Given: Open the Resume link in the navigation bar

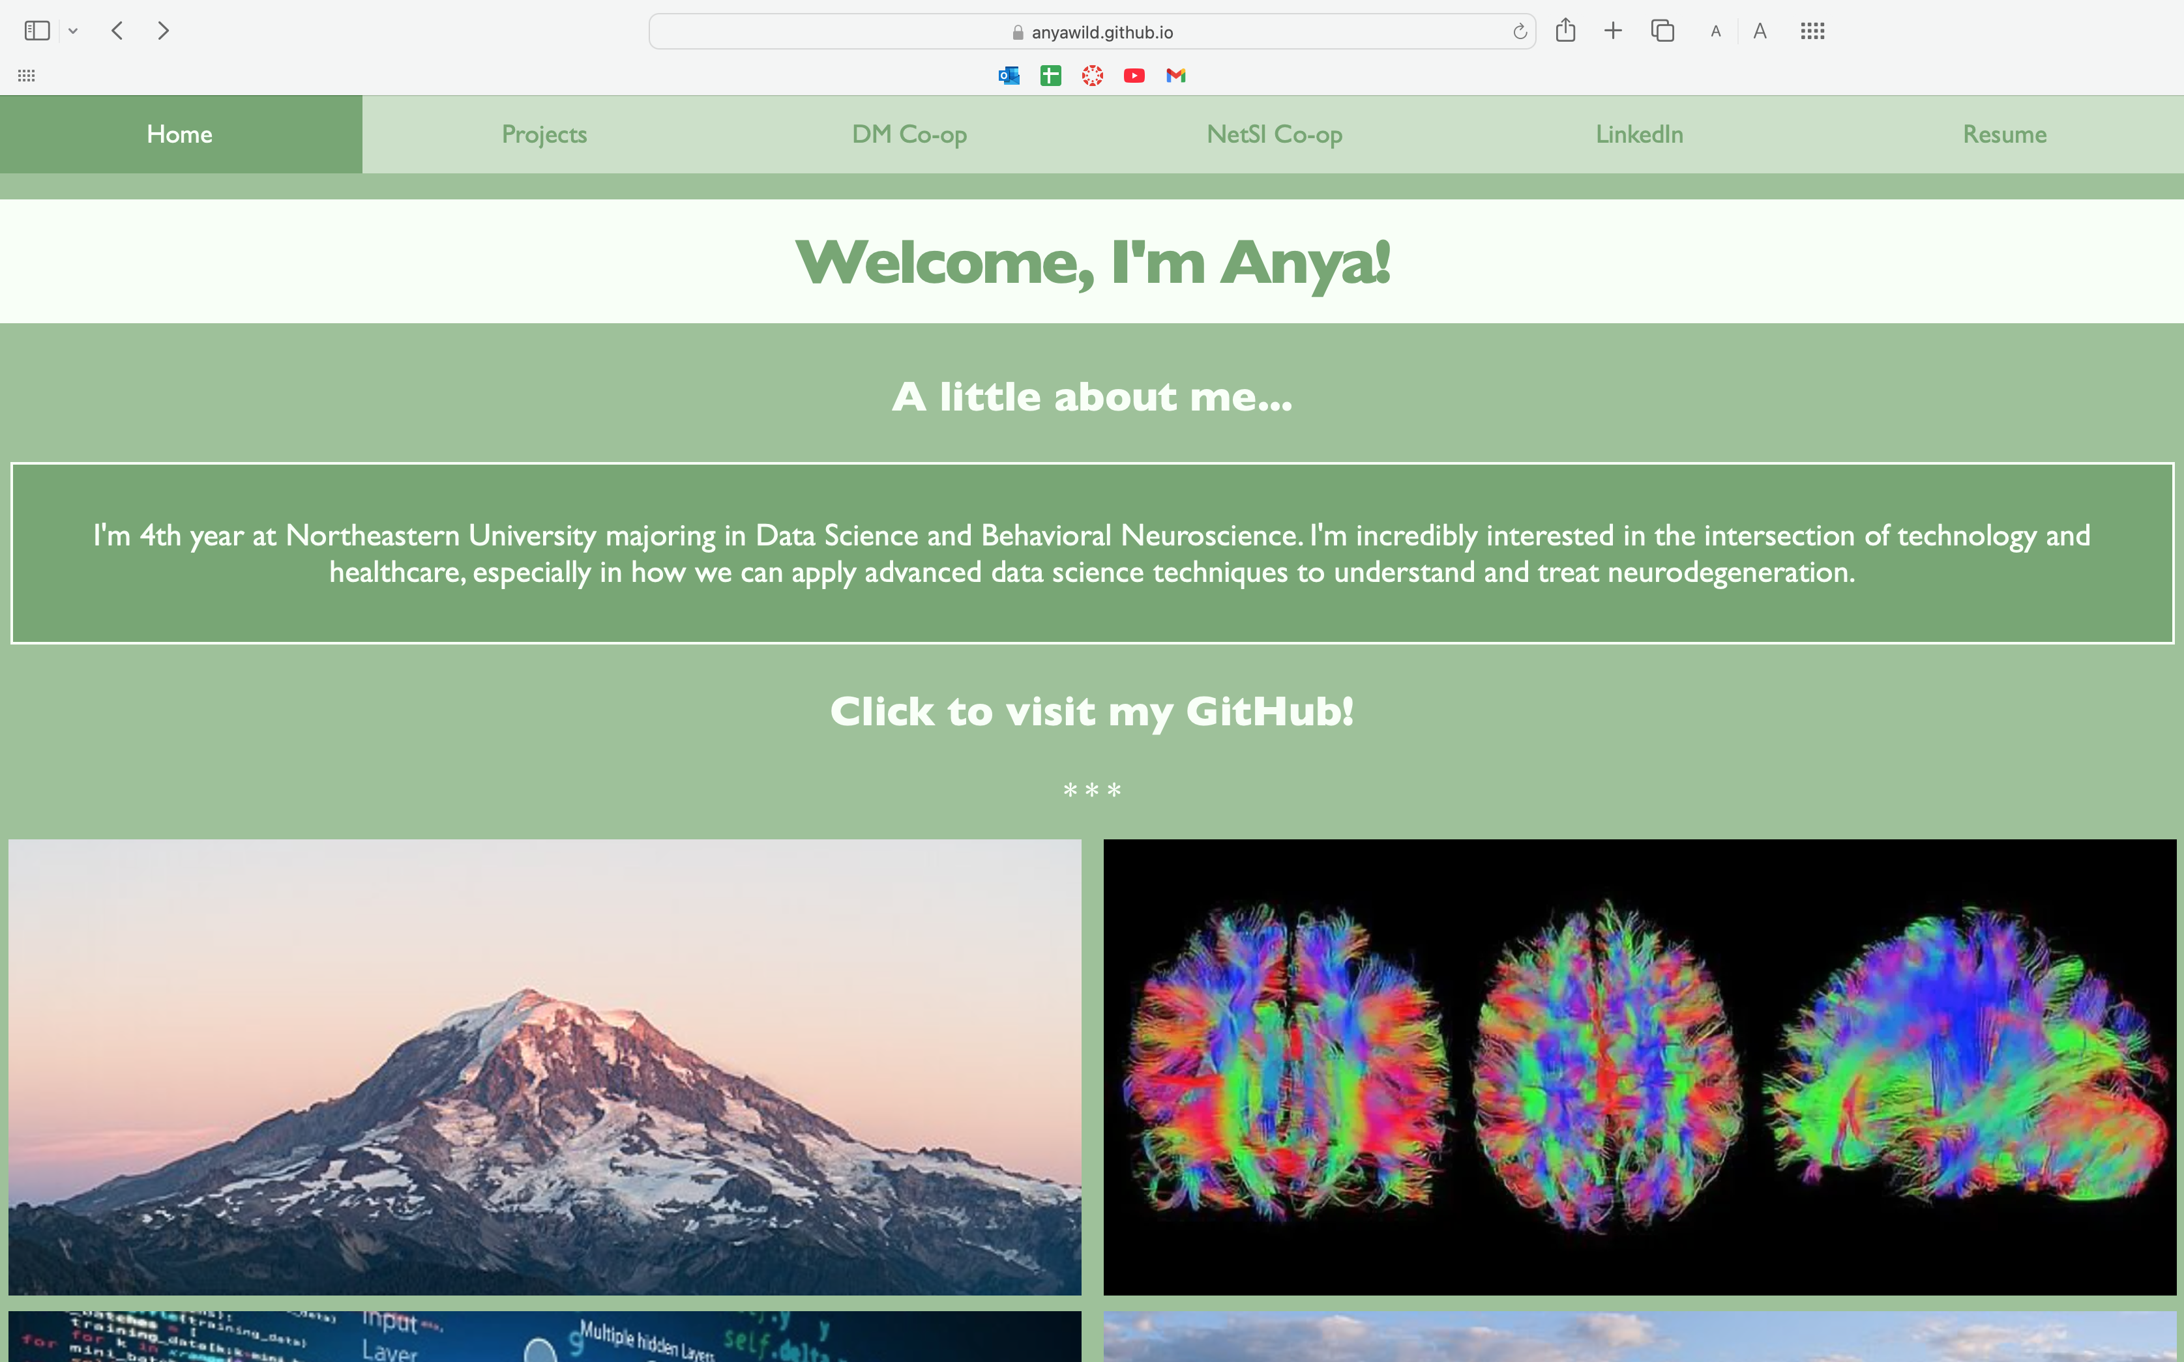Looking at the screenshot, I should tap(2004, 134).
